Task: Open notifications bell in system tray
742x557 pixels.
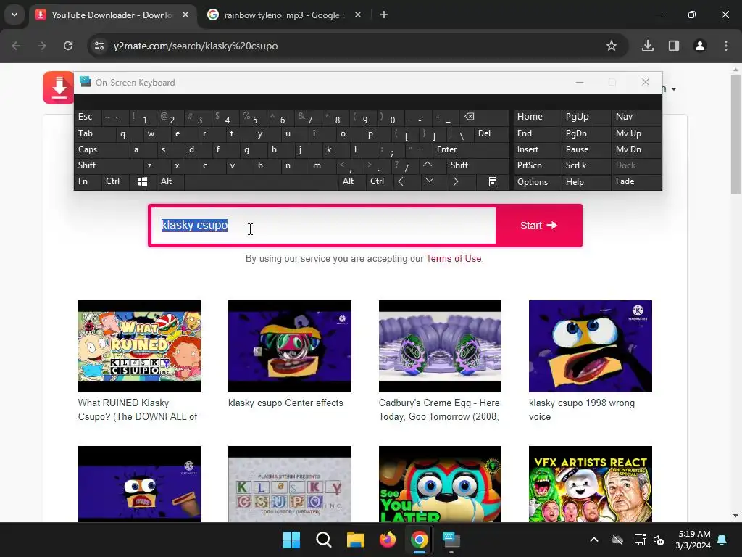Action: point(722,540)
